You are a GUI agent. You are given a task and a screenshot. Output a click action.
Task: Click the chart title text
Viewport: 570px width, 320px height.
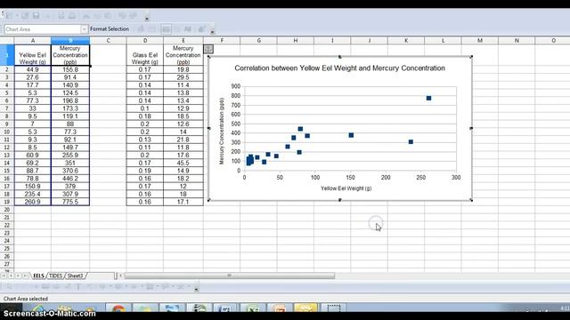point(339,68)
